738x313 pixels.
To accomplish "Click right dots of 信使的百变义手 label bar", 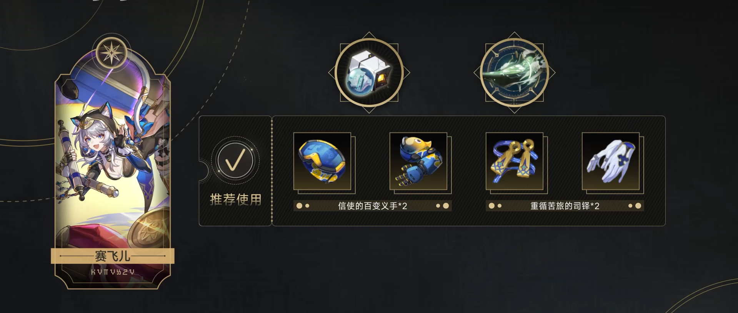I will coord(442,206).
